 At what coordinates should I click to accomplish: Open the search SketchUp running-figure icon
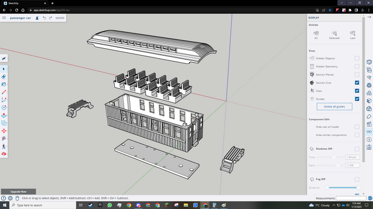[x=4, y=59]
